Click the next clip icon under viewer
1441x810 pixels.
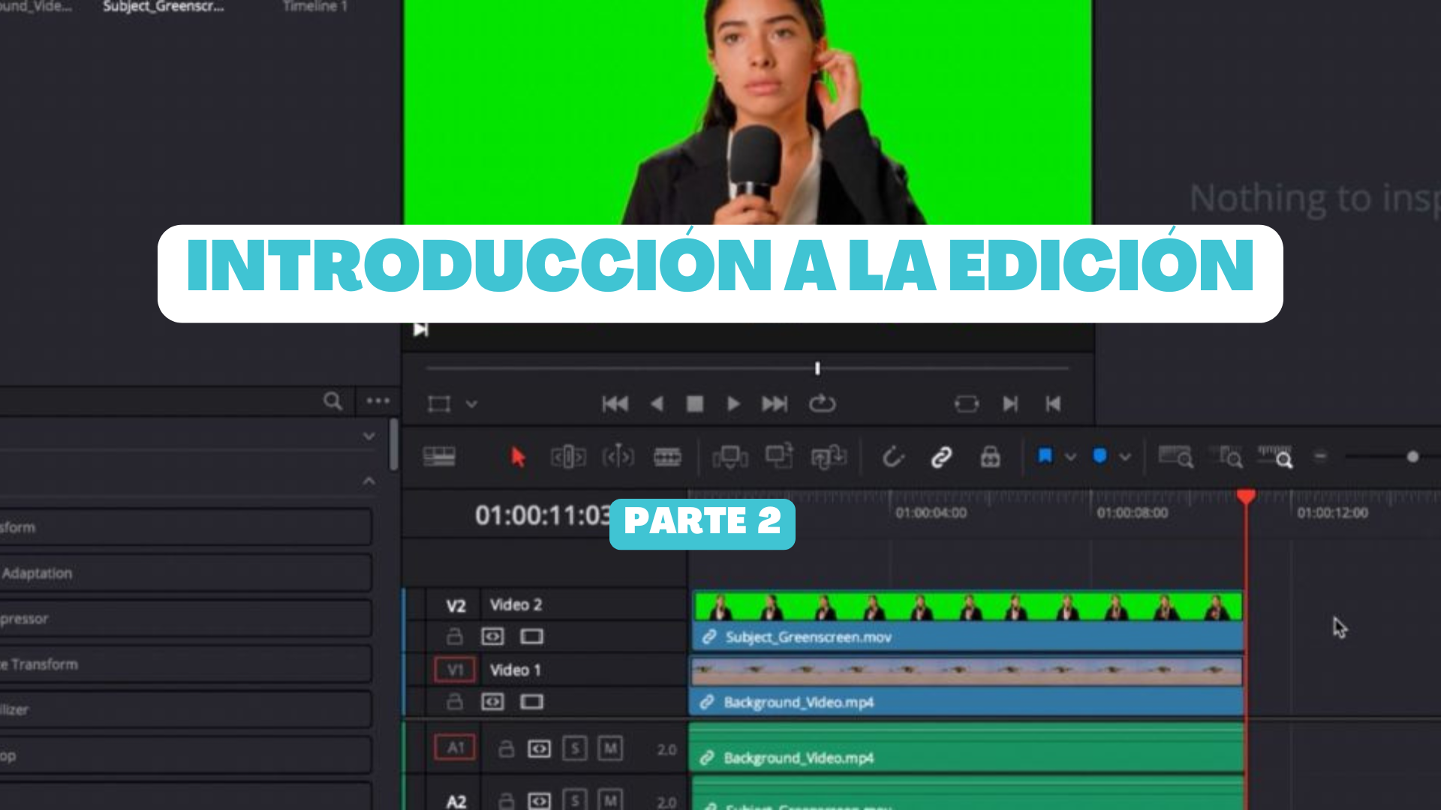pyautogui.click(x=421, y=329)
